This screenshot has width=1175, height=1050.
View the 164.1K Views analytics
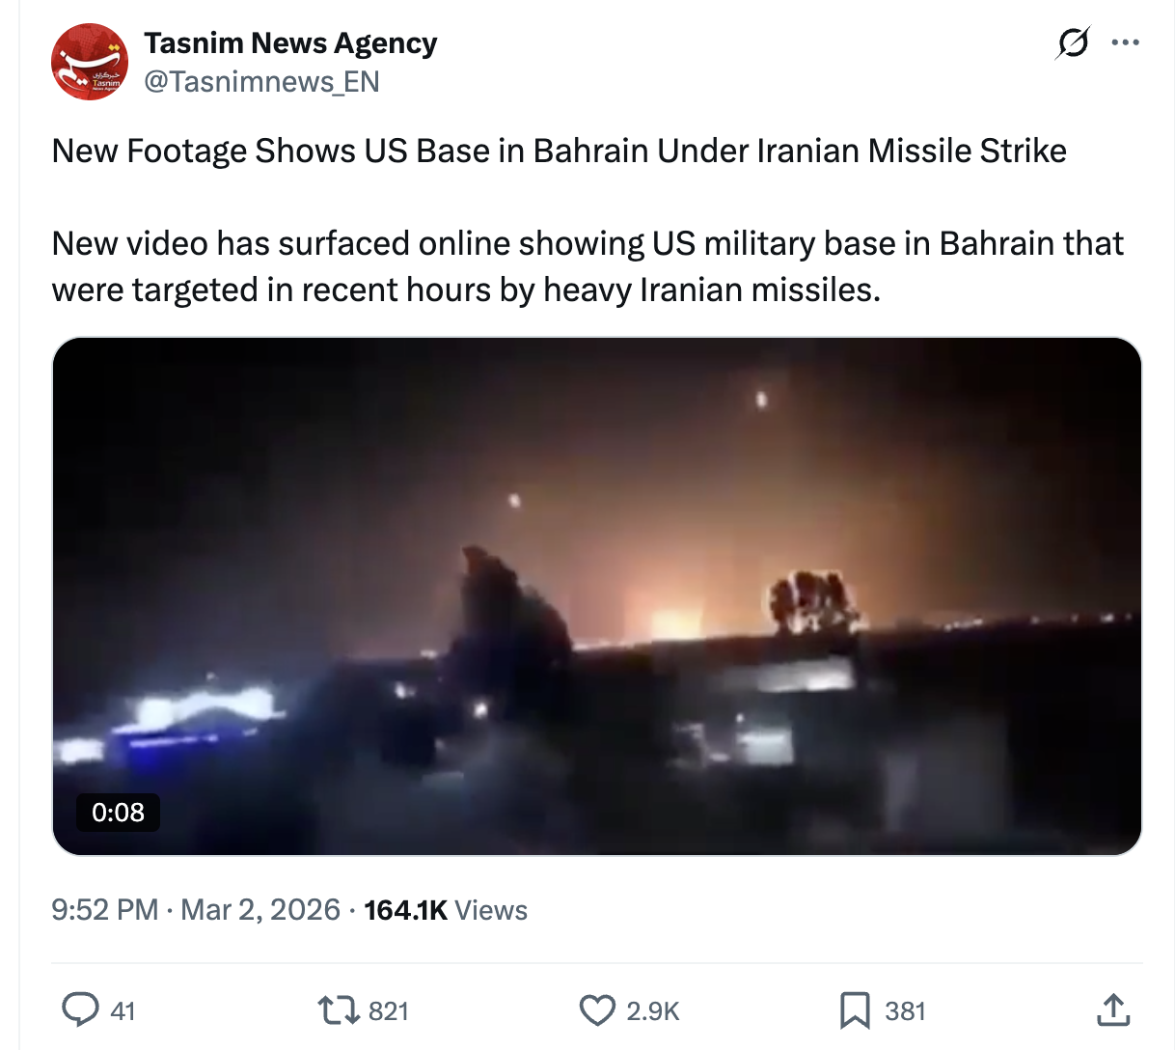pos(446,910)
